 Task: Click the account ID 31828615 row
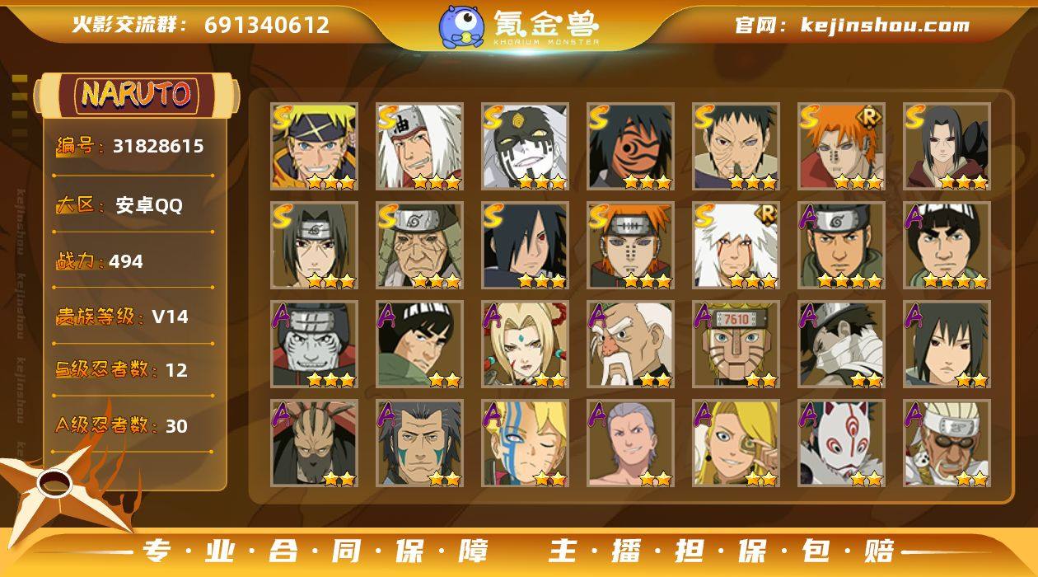pyautogui.click(x=133, y=147)
